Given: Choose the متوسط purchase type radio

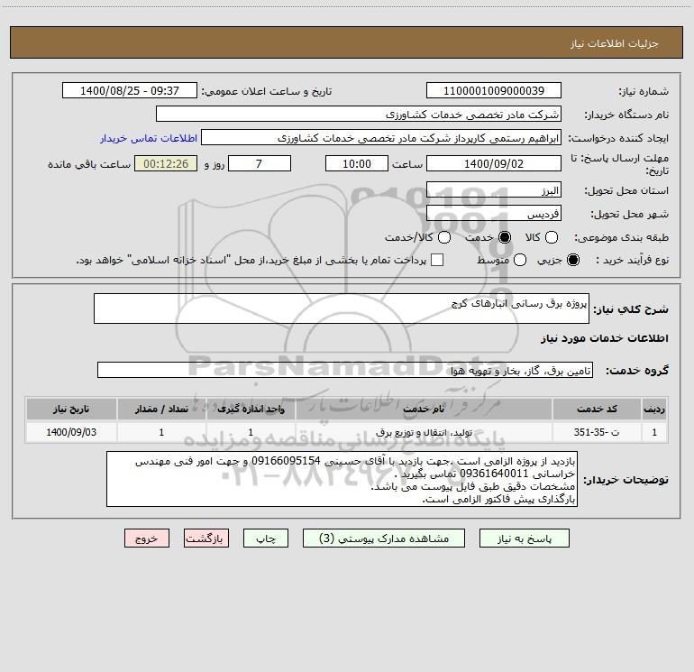Looking at the screenshot, I should click(x=520, y=260).
